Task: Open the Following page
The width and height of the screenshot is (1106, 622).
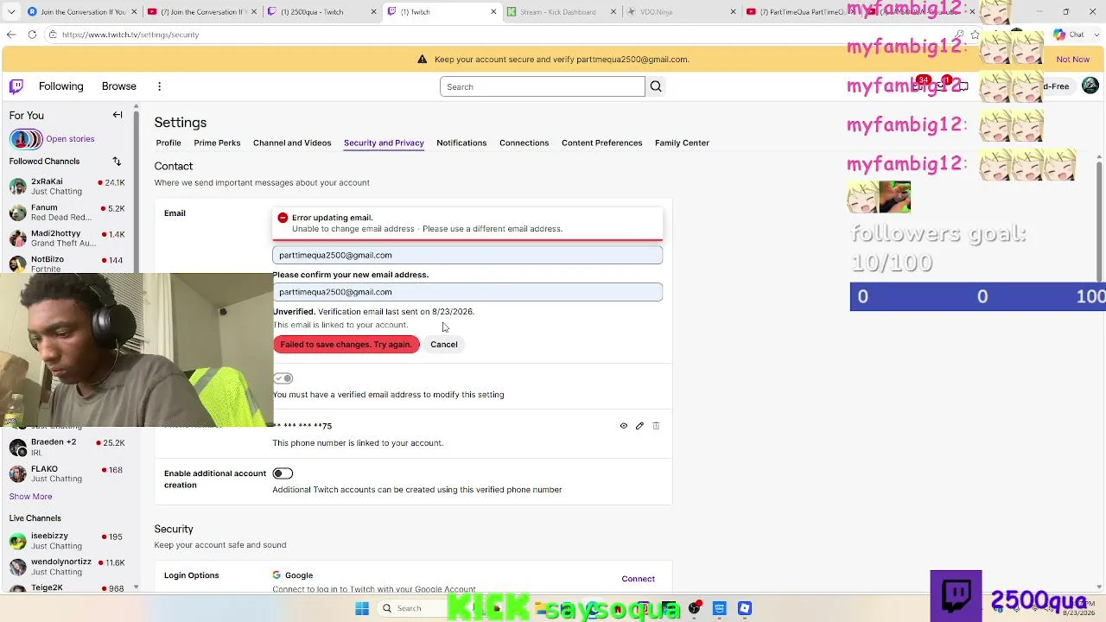Action: (x=60, y=86)
